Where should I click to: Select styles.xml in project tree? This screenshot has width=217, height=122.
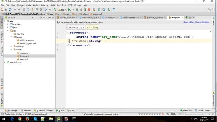22,59
